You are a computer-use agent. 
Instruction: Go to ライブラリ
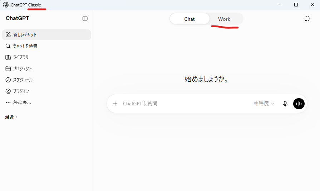point(46,57)
